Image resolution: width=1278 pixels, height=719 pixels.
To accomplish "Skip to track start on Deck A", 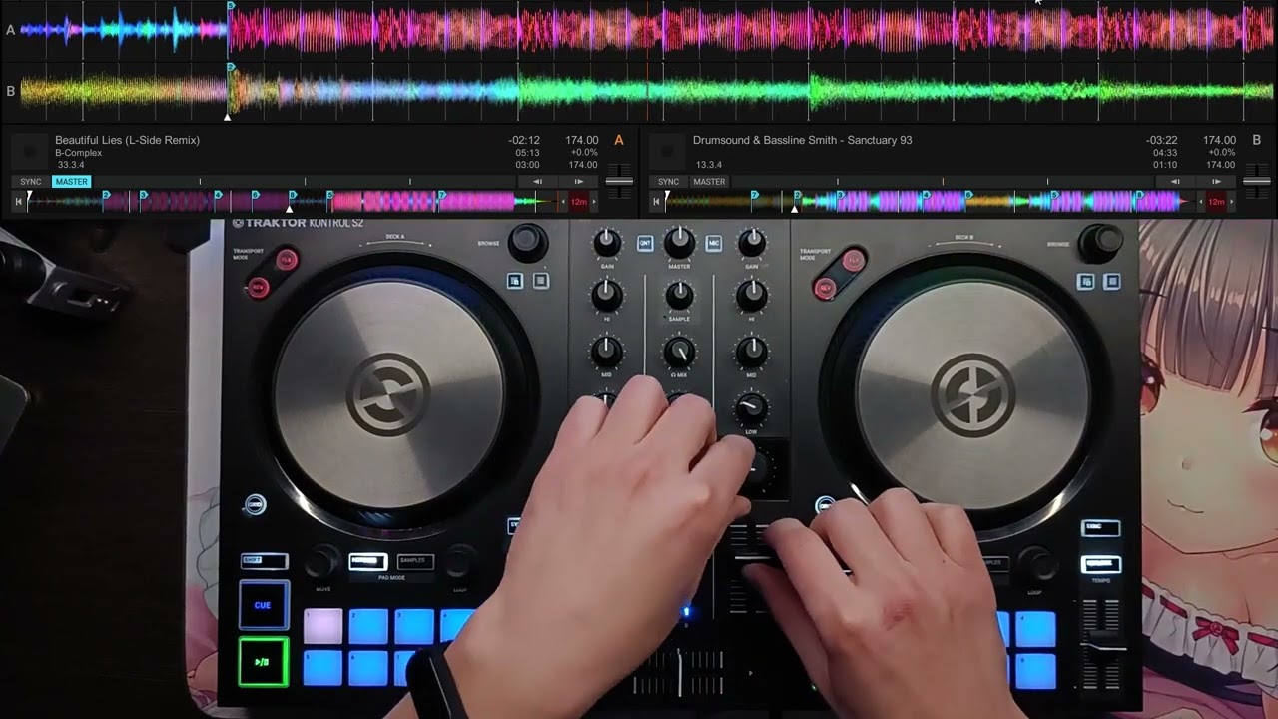I will (x=18, y=202).
